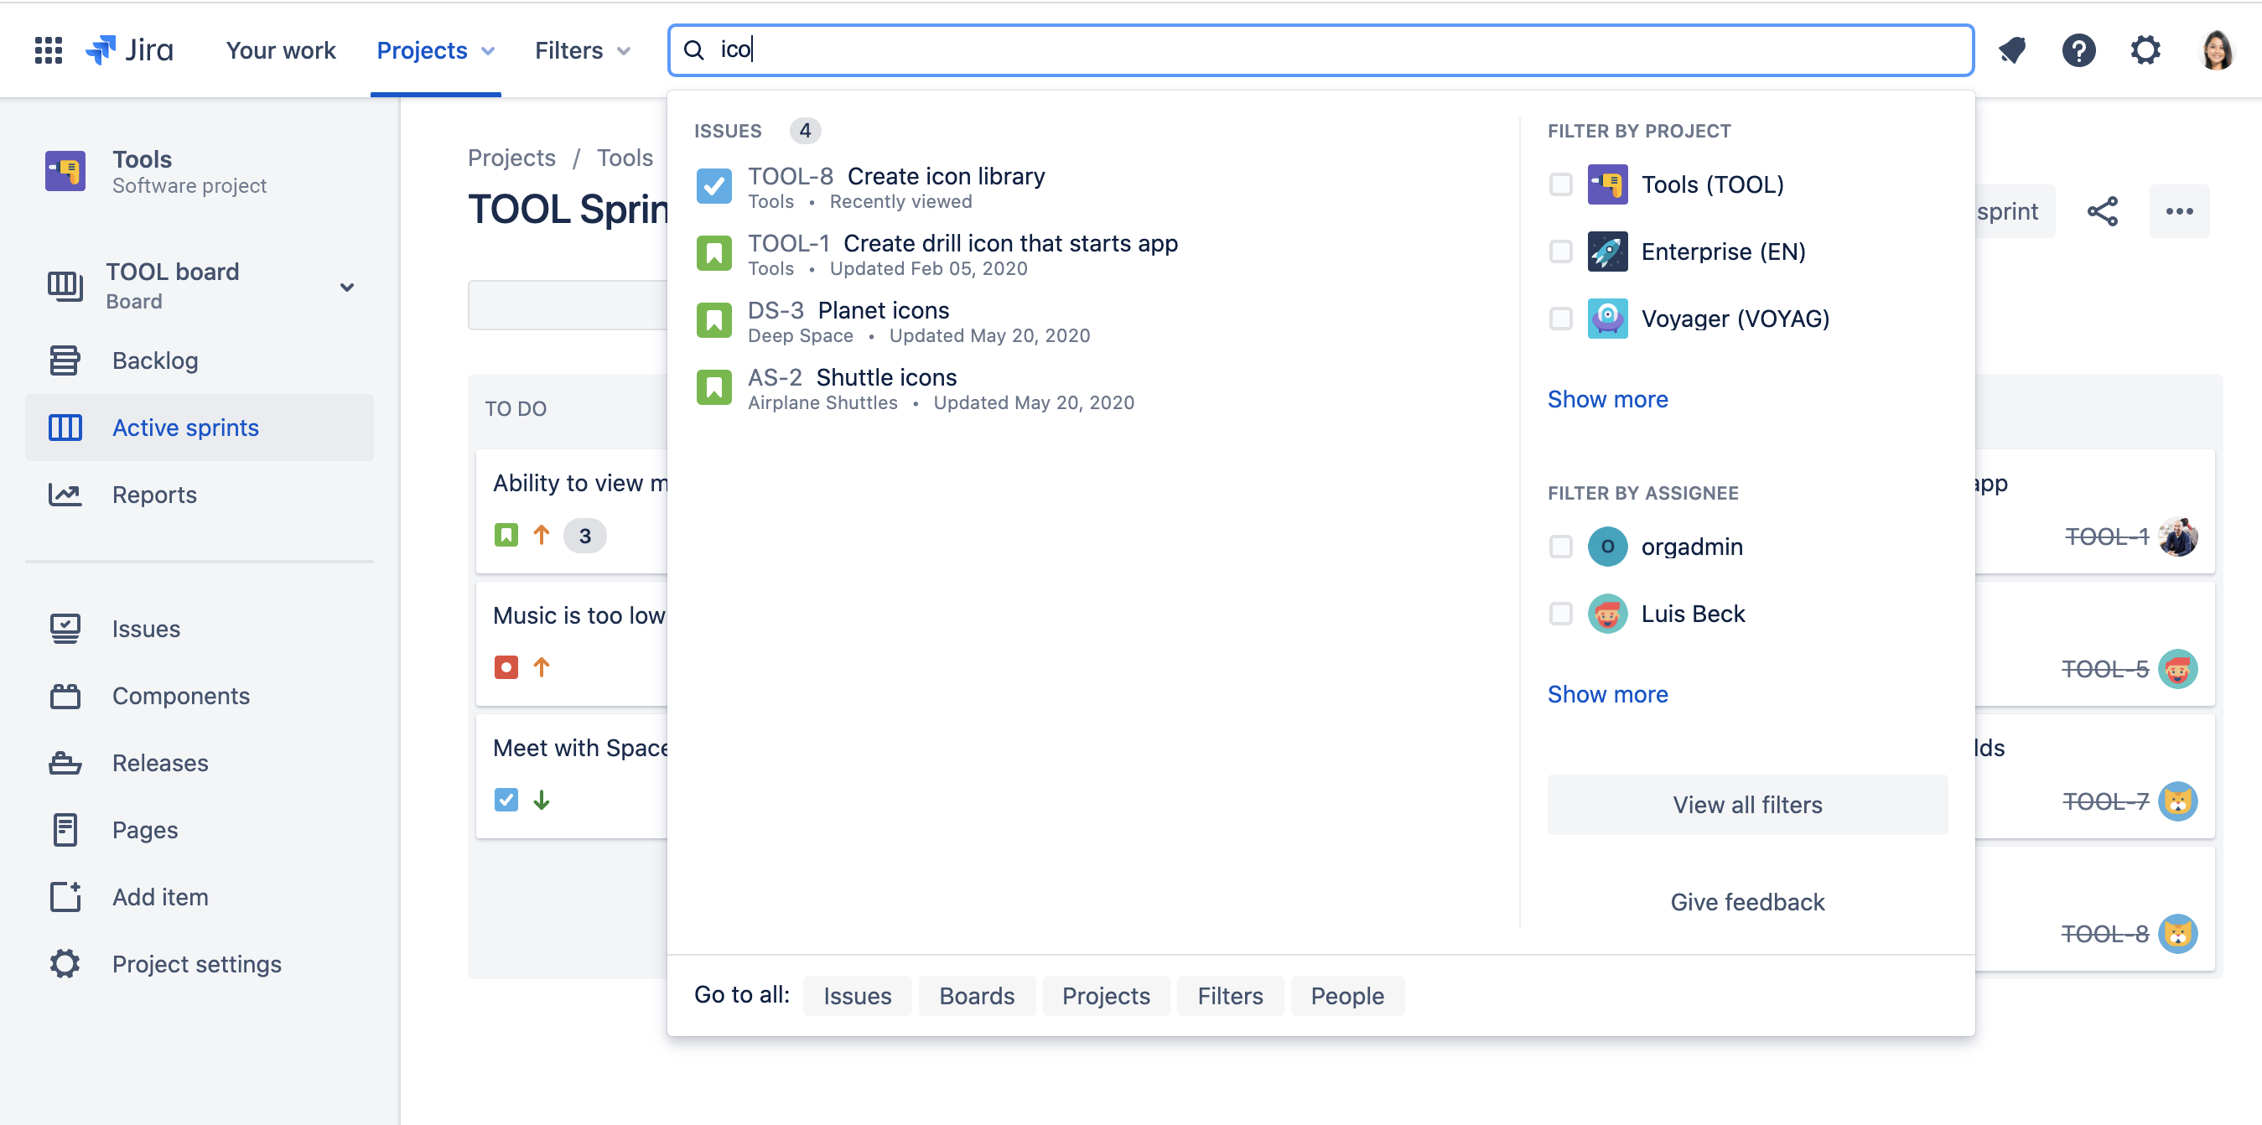Open the TOOL board switcher chevron
This screenshot has width=2262, height=1125.
[348, 287]
